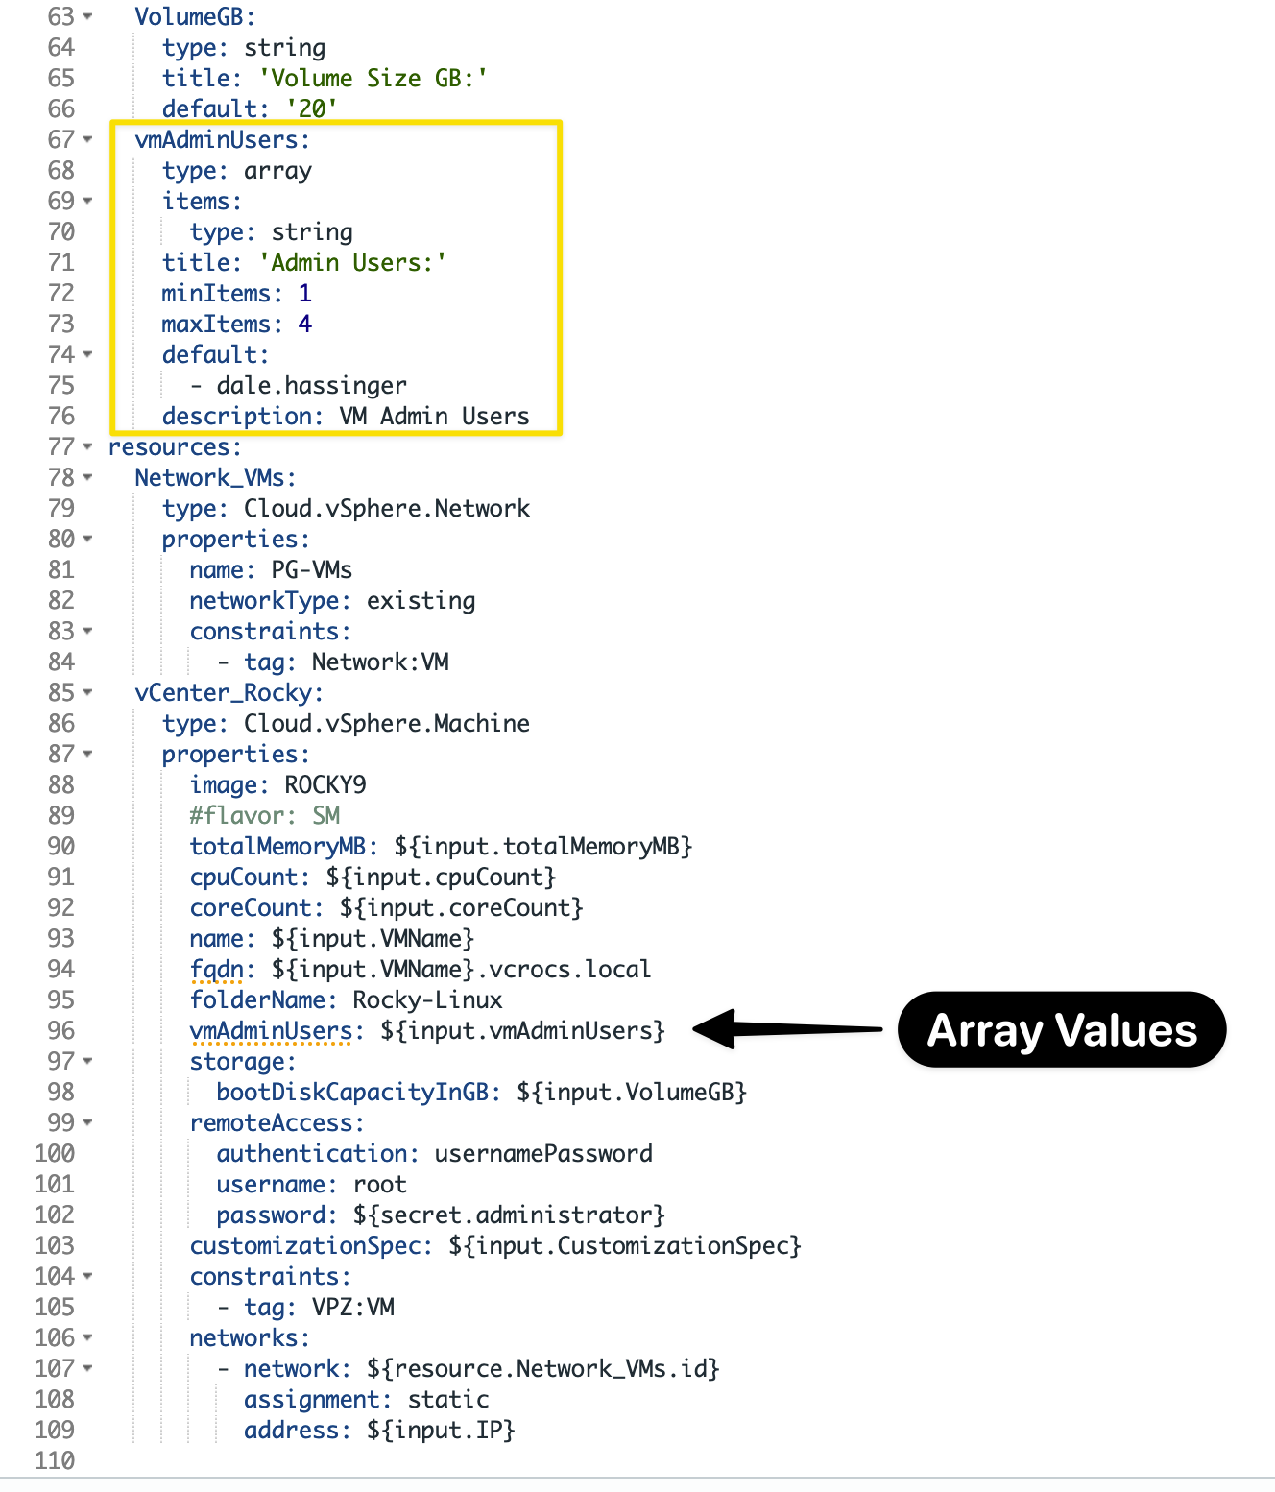Collapse the Network_VMs block fold arrow

pyautogui.click(x=87, y=478)
